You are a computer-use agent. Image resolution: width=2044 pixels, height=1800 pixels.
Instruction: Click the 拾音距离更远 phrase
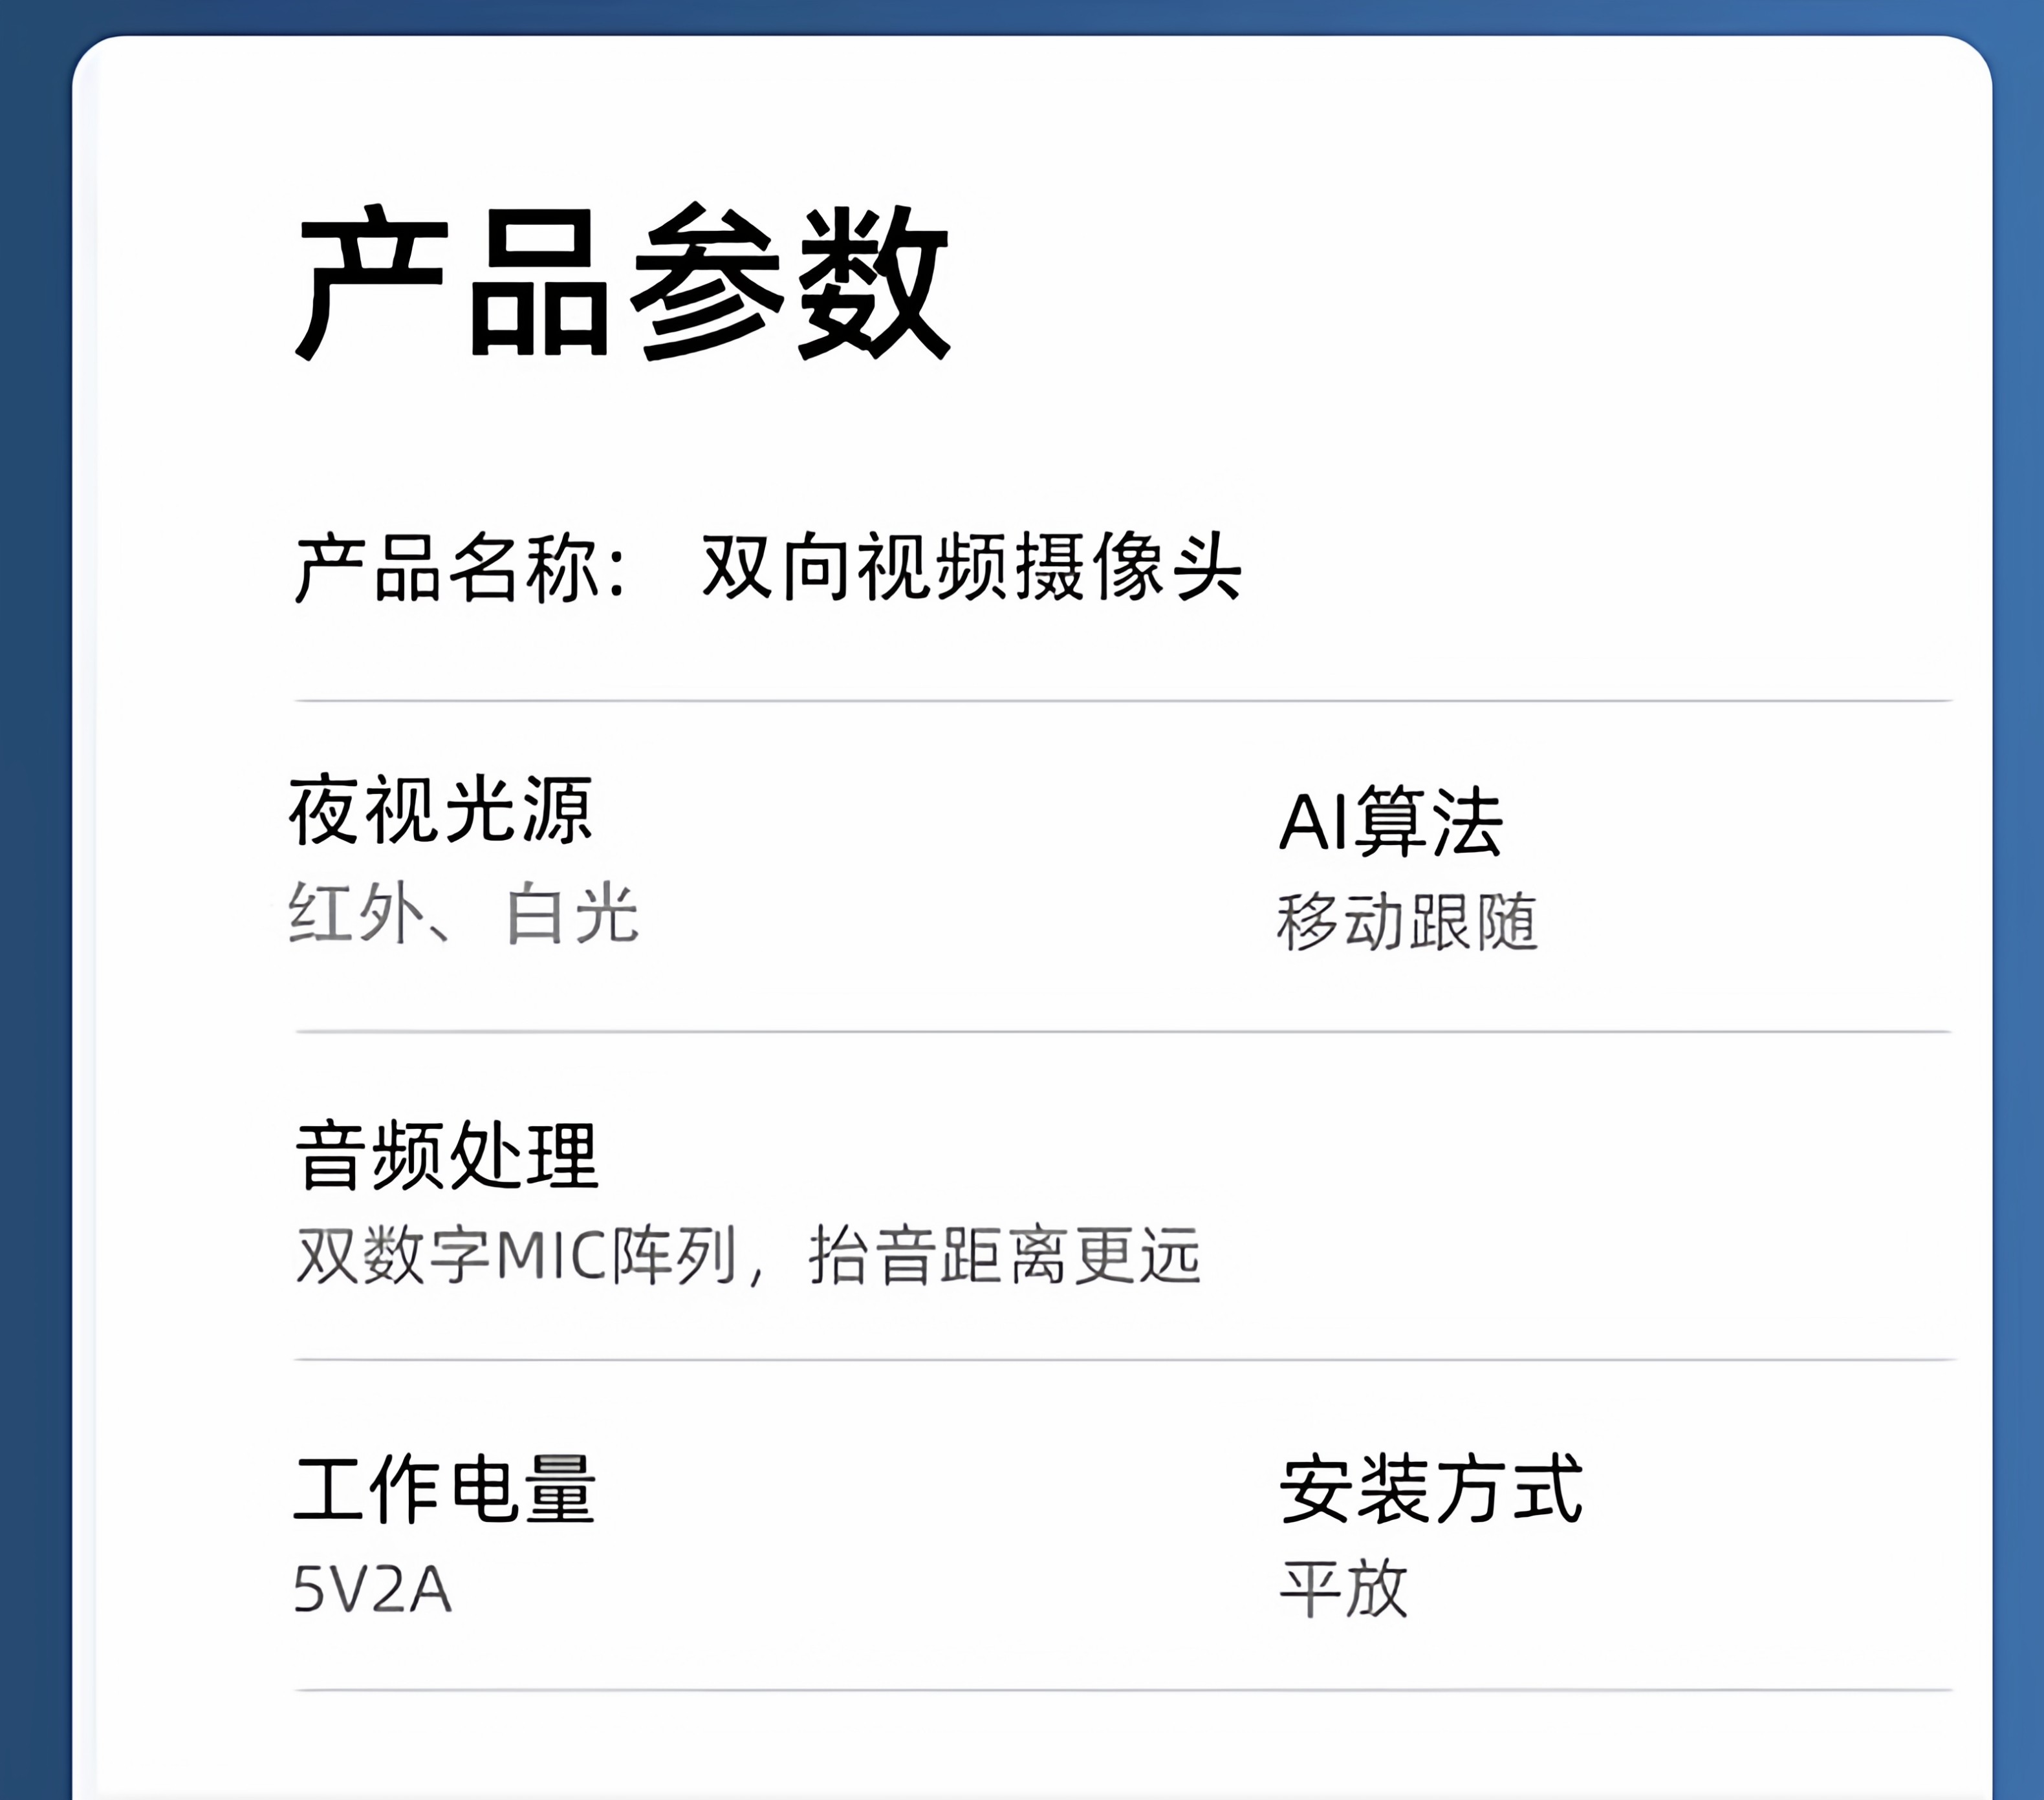tap(1004, 1256)
